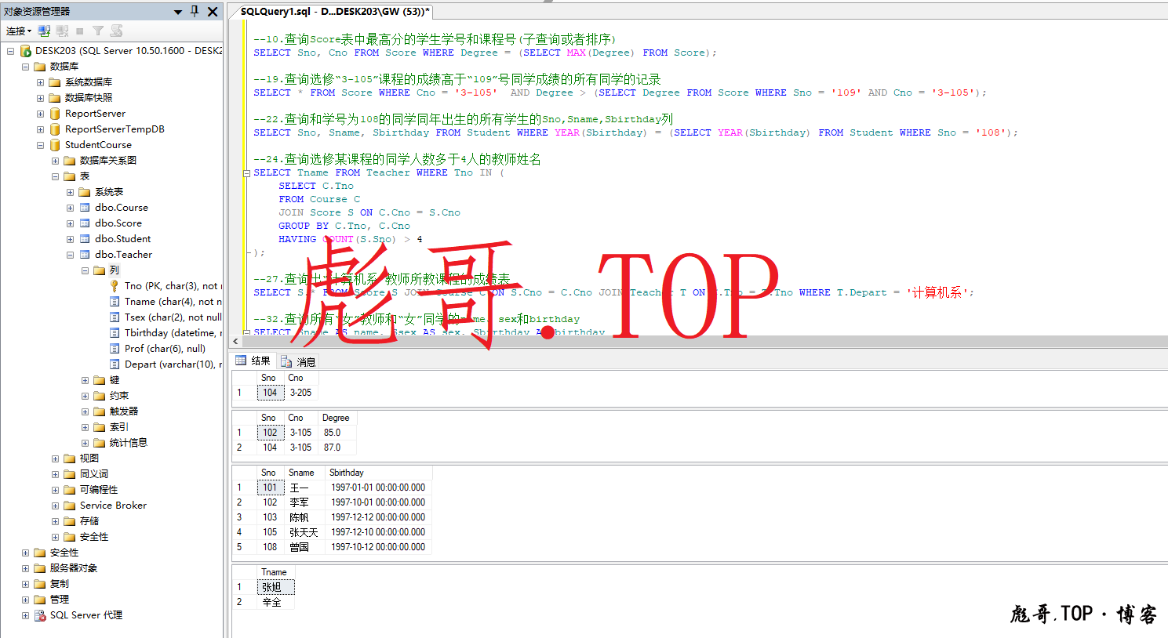This screenshot has height=638, width=1168.
Task: Select the StudentCourse database icon
Action: coord(55,145)
